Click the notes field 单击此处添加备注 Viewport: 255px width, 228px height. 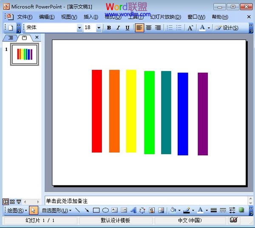click(146, 201)
